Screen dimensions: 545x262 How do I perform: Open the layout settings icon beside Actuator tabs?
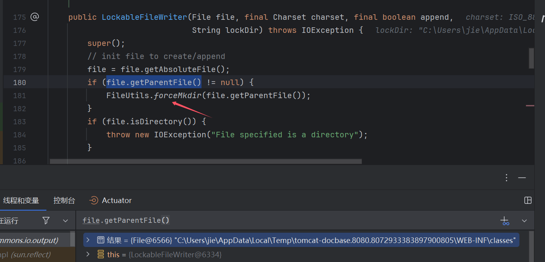[x=528, y=200]
